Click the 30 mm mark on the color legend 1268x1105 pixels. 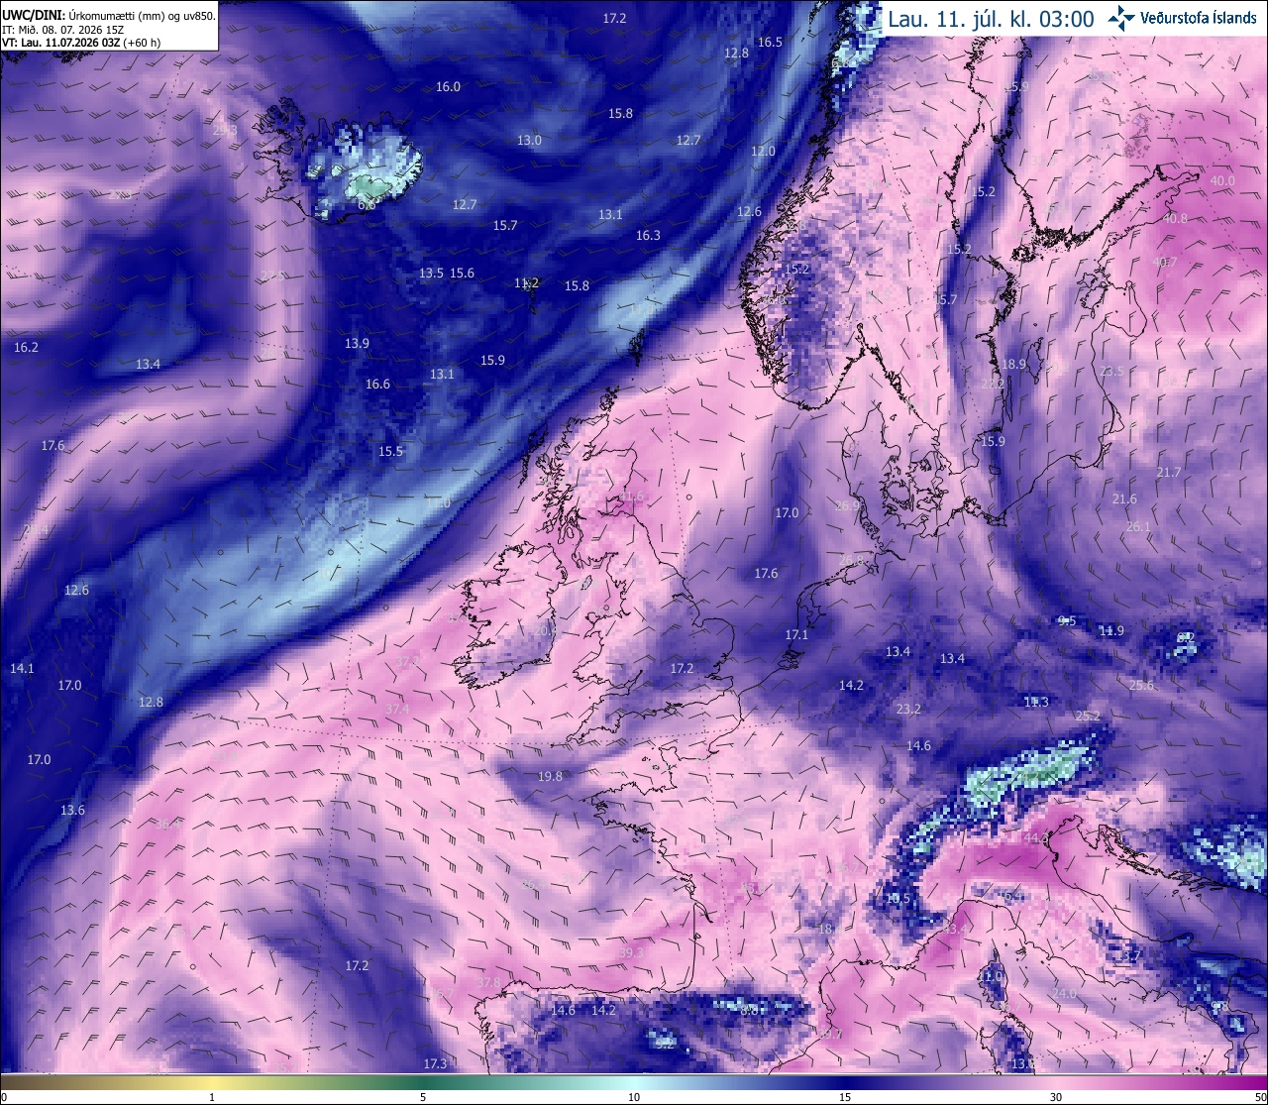pyautogui.click(x=1056, y=1097)
